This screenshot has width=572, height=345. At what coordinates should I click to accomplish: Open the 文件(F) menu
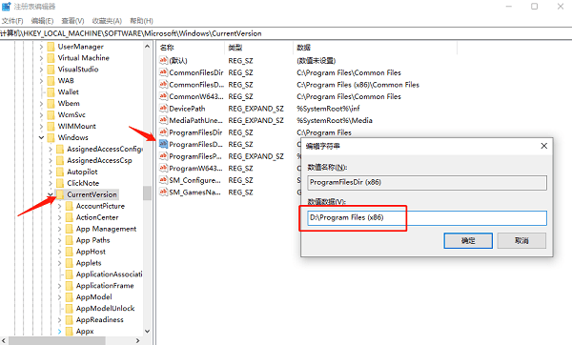coord(12,21)
